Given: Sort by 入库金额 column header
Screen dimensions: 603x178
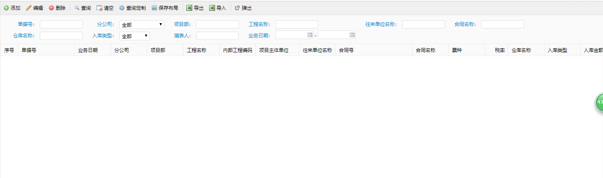Looking at the screenshot, I should pos(592,50).
